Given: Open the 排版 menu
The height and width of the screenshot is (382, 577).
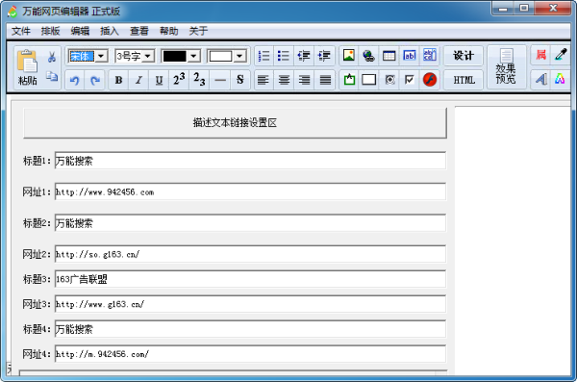Looking at the screenshot, I should tap(50, 32).
